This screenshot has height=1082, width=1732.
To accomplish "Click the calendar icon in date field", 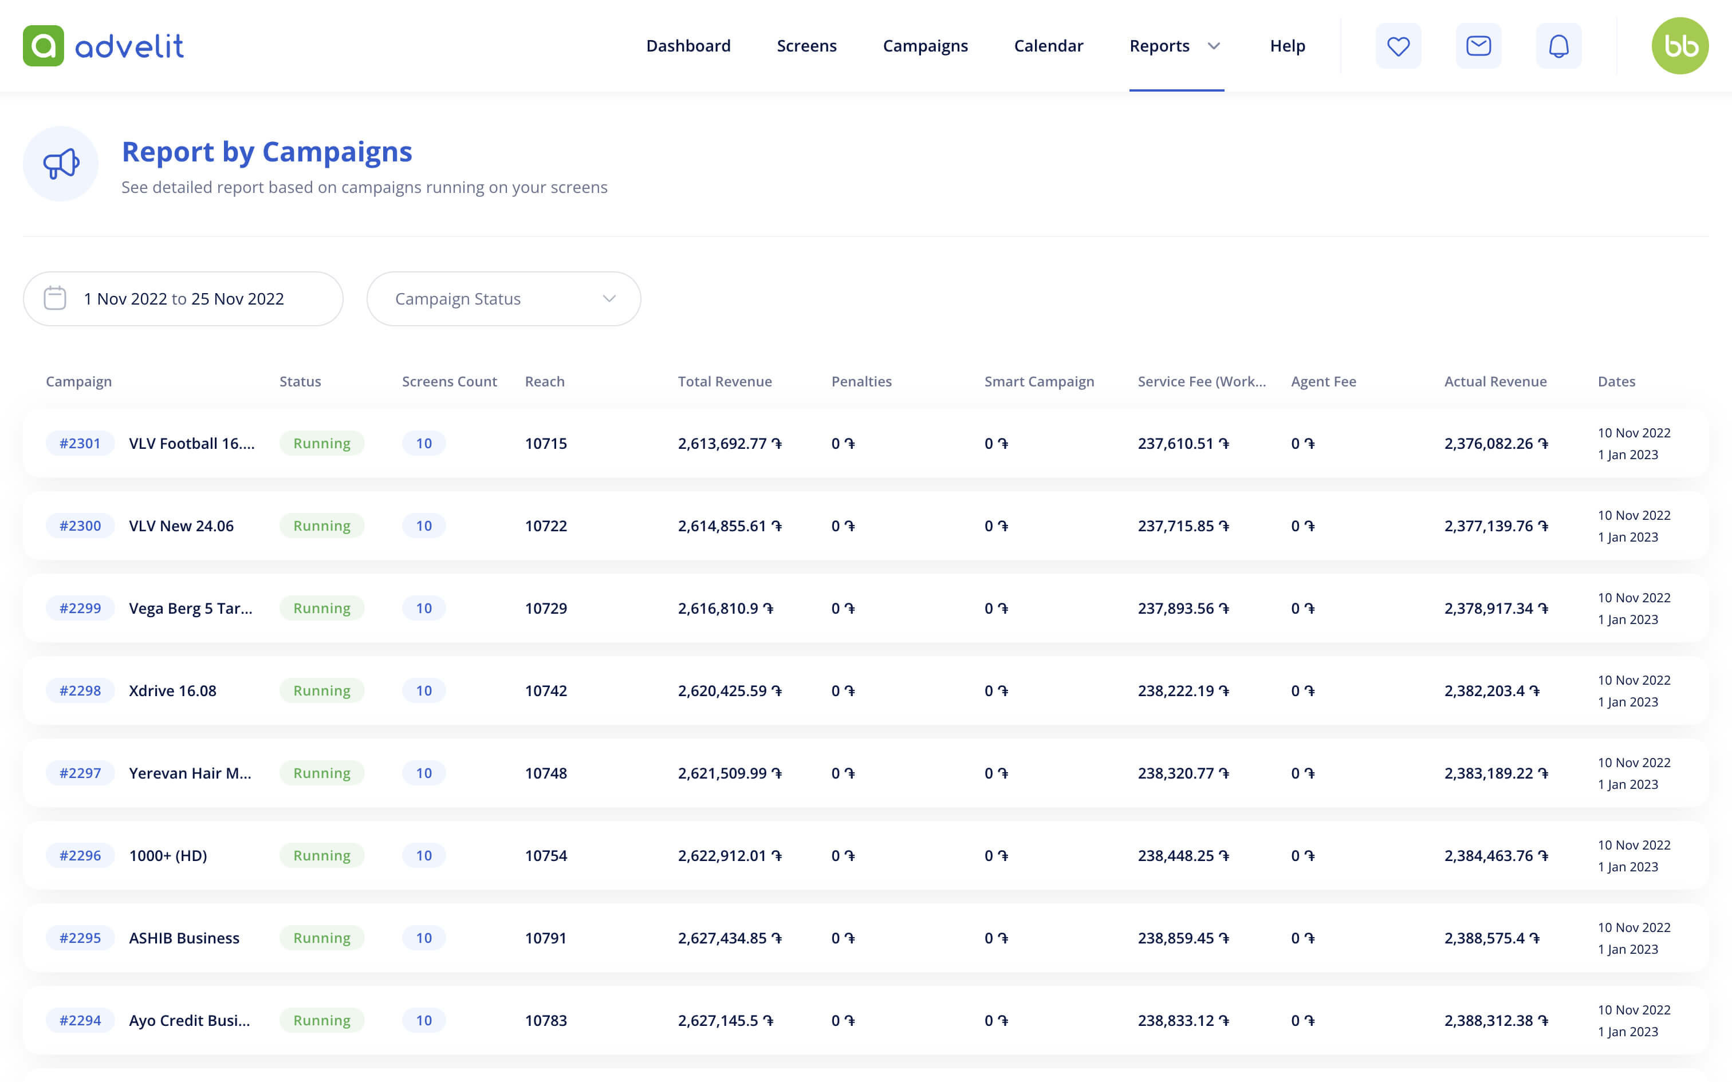I will pyautogui.click(x=55, y=298).
